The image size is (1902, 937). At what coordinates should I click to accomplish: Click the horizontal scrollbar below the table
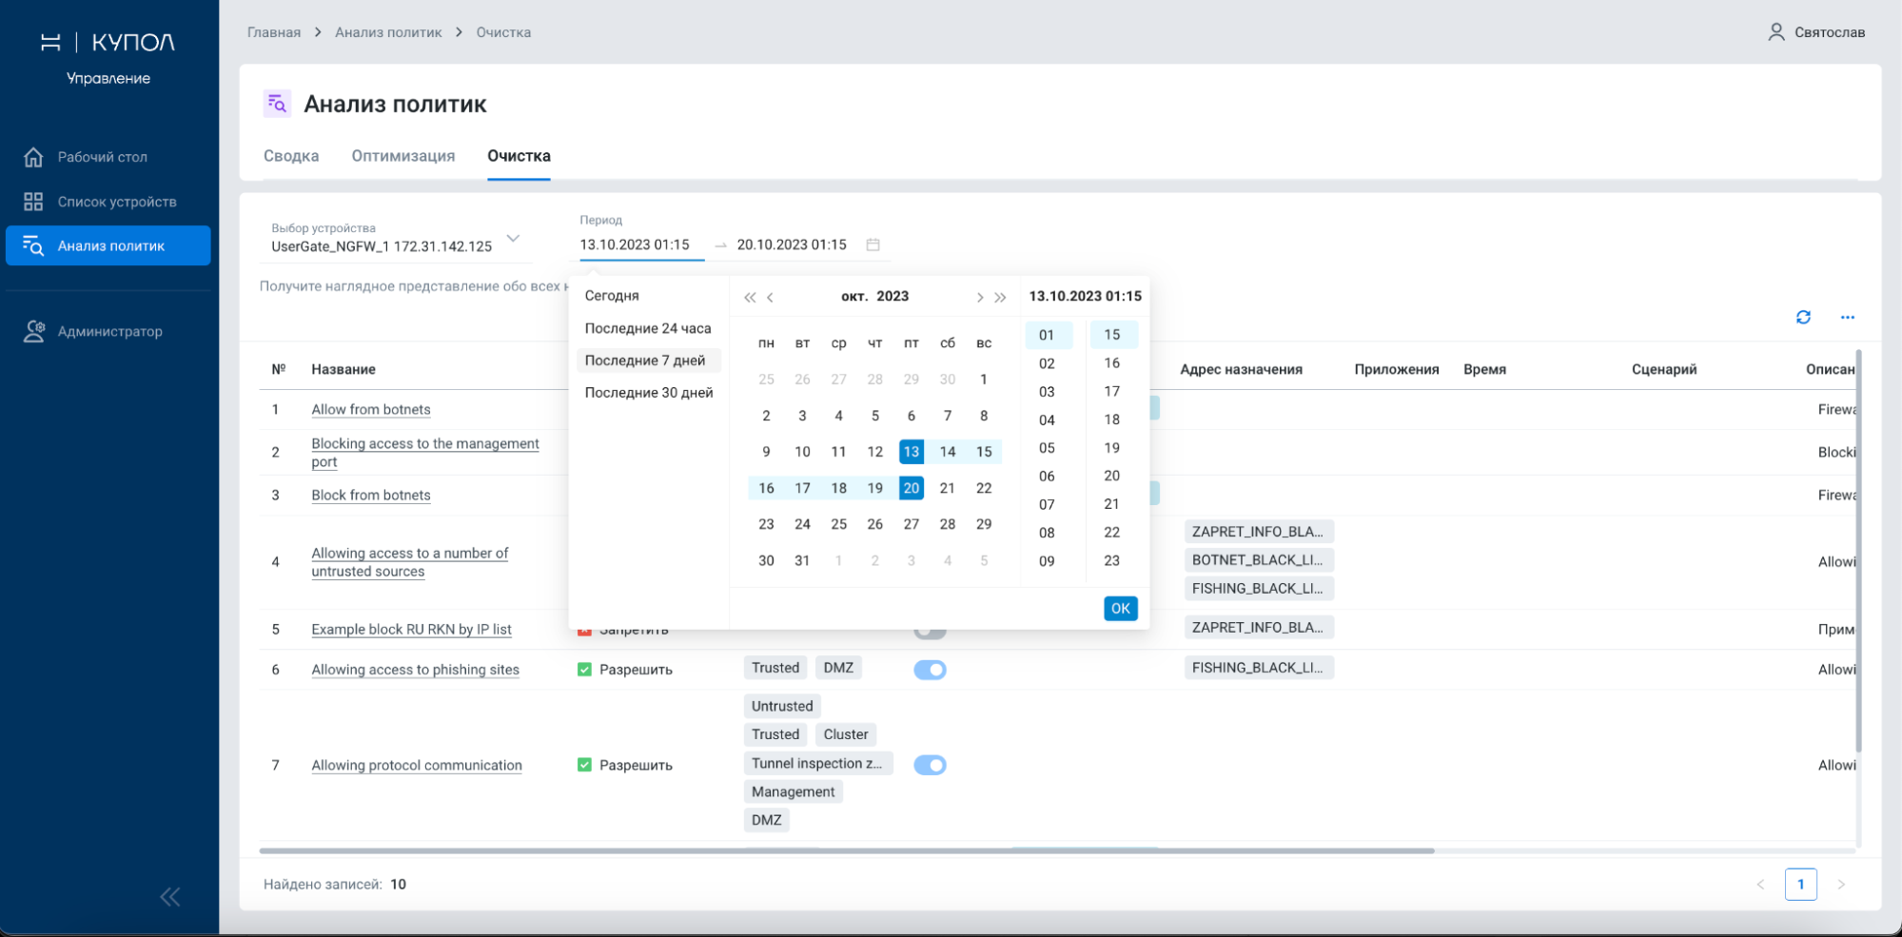click(847, 850)
